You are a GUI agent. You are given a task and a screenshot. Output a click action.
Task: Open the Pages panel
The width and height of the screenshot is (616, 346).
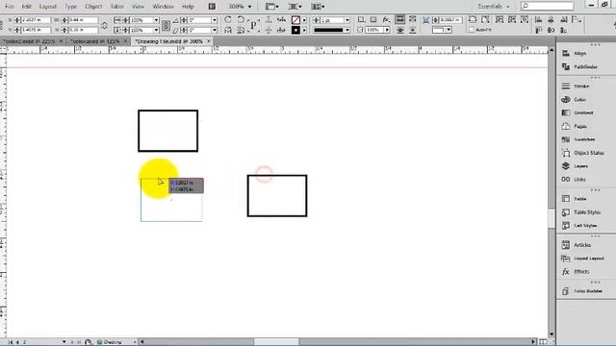click(x=575, y=126)
